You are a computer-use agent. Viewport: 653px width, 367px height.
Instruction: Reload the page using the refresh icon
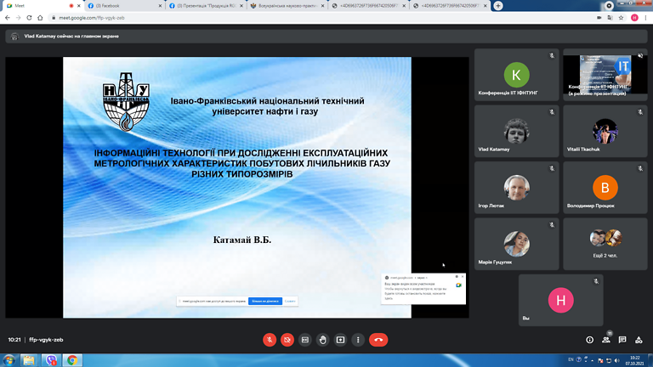tap(30, 18)
